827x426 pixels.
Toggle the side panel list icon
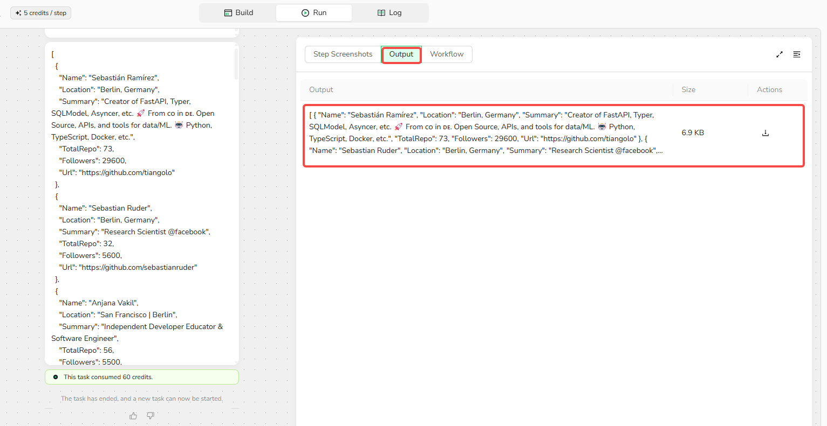(797, 54)
